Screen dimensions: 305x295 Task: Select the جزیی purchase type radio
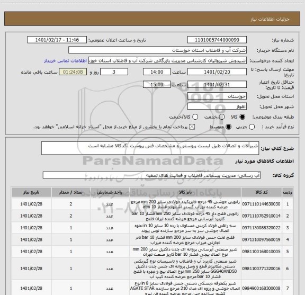click(252, 127)
